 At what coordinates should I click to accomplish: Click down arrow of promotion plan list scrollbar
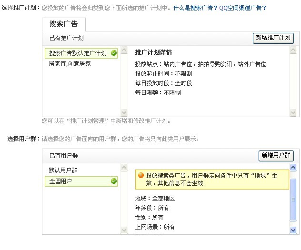coord(124,112)
